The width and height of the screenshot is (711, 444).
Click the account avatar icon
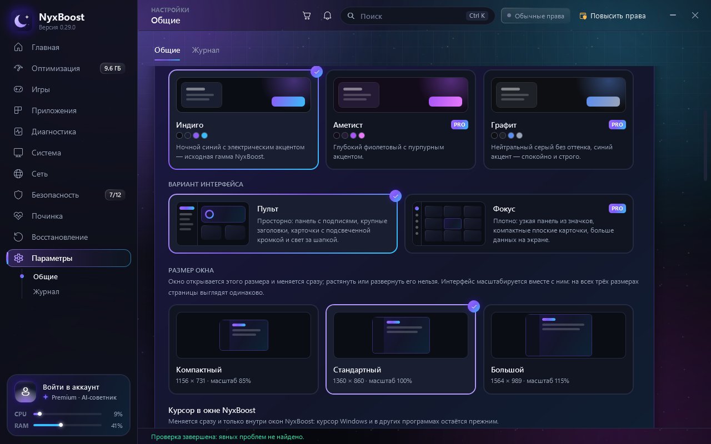(25, 391)
